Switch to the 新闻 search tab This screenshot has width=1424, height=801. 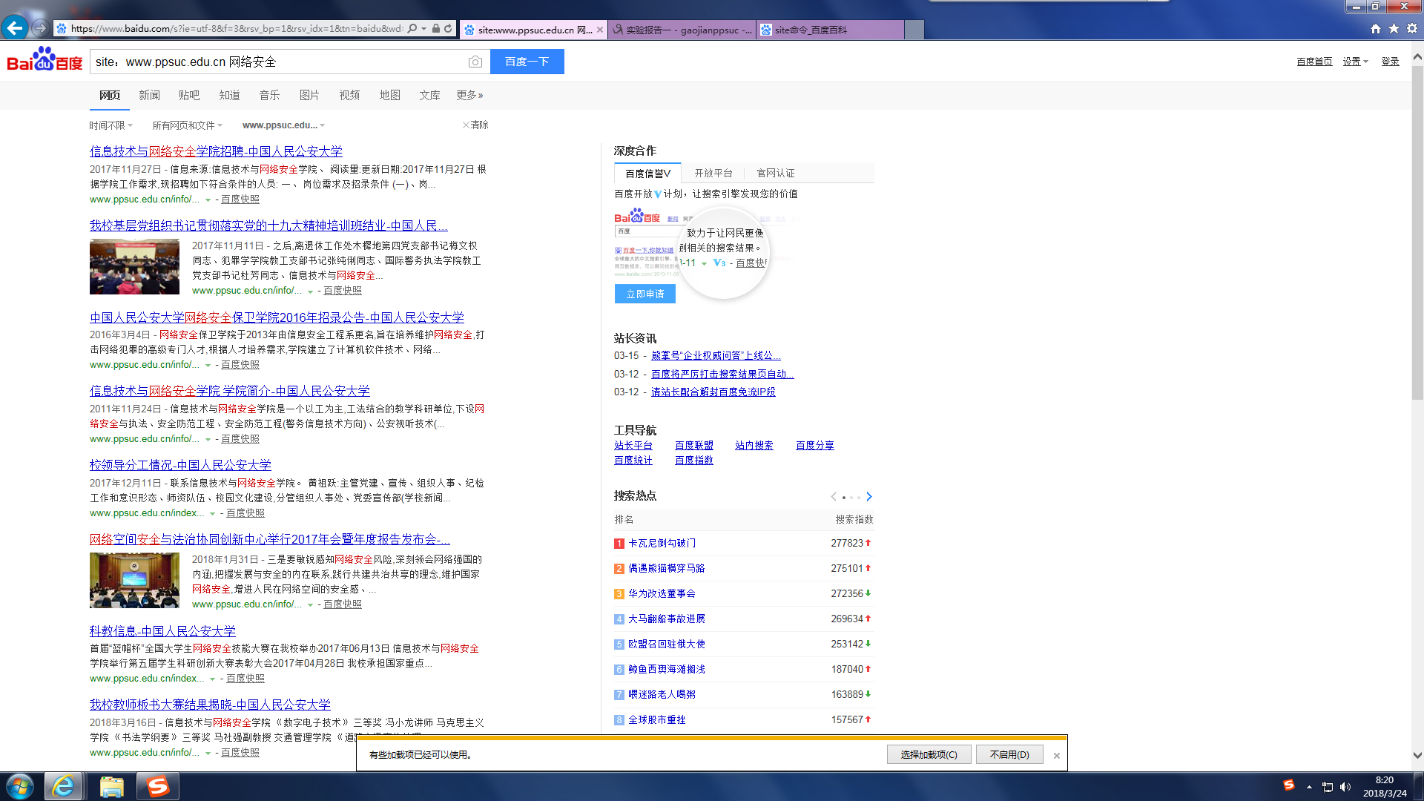pos(149,95)
